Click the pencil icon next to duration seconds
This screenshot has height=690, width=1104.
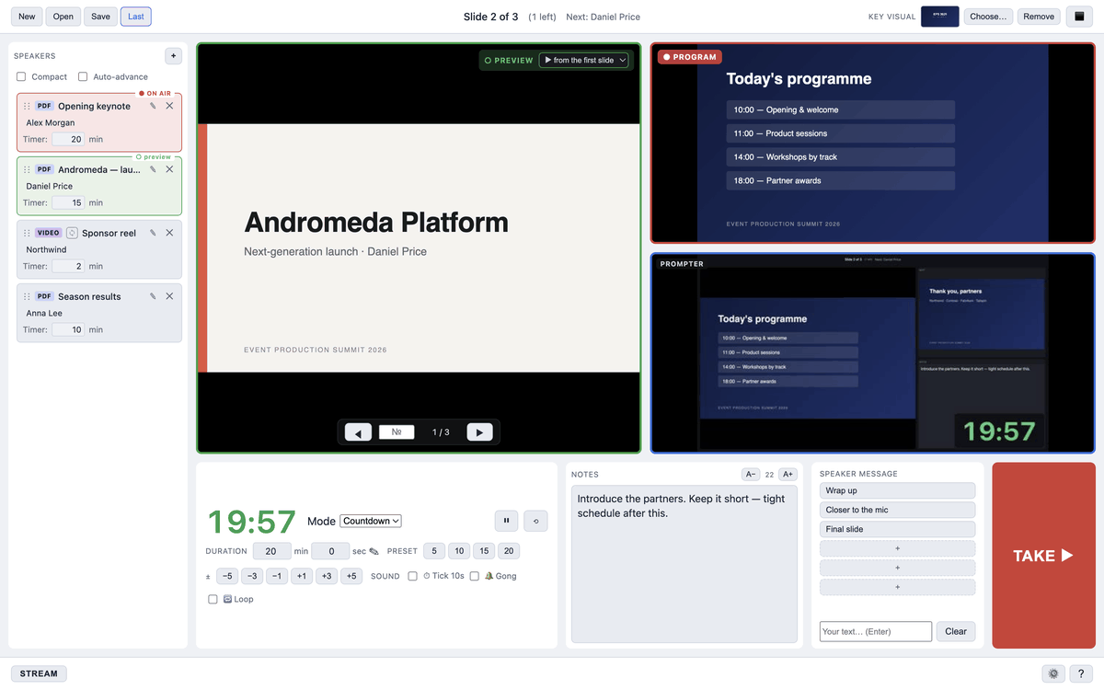click(374, 551)
